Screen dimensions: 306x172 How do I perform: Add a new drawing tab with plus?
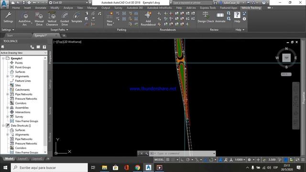[64, 35]
